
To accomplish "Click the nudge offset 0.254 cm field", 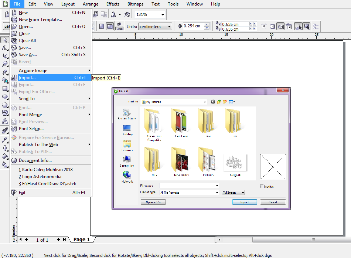I will 194,26.
